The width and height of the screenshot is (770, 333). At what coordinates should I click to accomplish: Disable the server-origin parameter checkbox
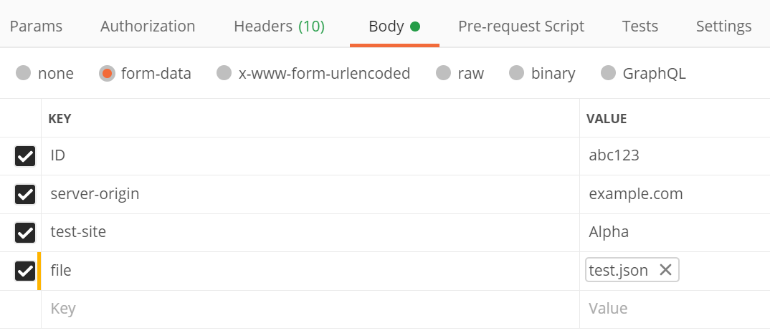pyautogui.click(x=26, y=194)
